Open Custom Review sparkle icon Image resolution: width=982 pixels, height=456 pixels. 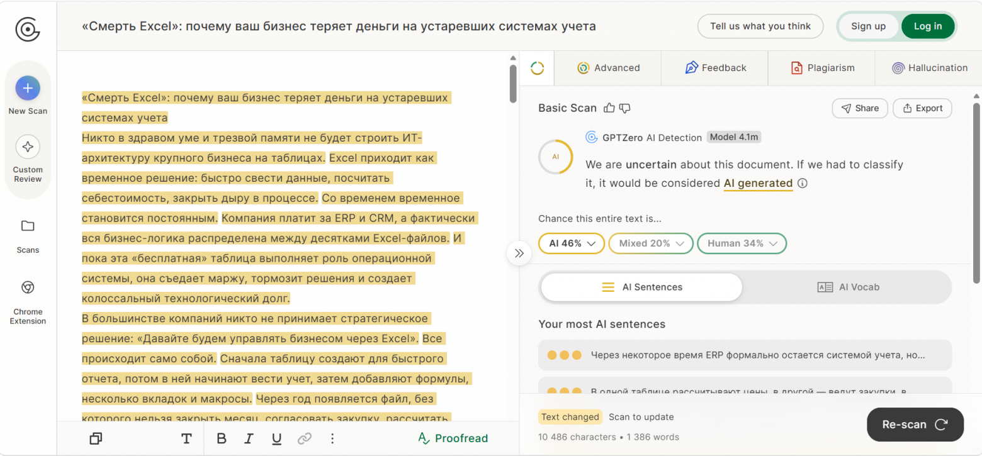click(28, 147)
